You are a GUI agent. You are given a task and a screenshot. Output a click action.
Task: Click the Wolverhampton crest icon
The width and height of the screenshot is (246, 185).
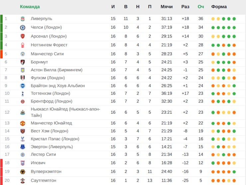(x=23, y=172)
